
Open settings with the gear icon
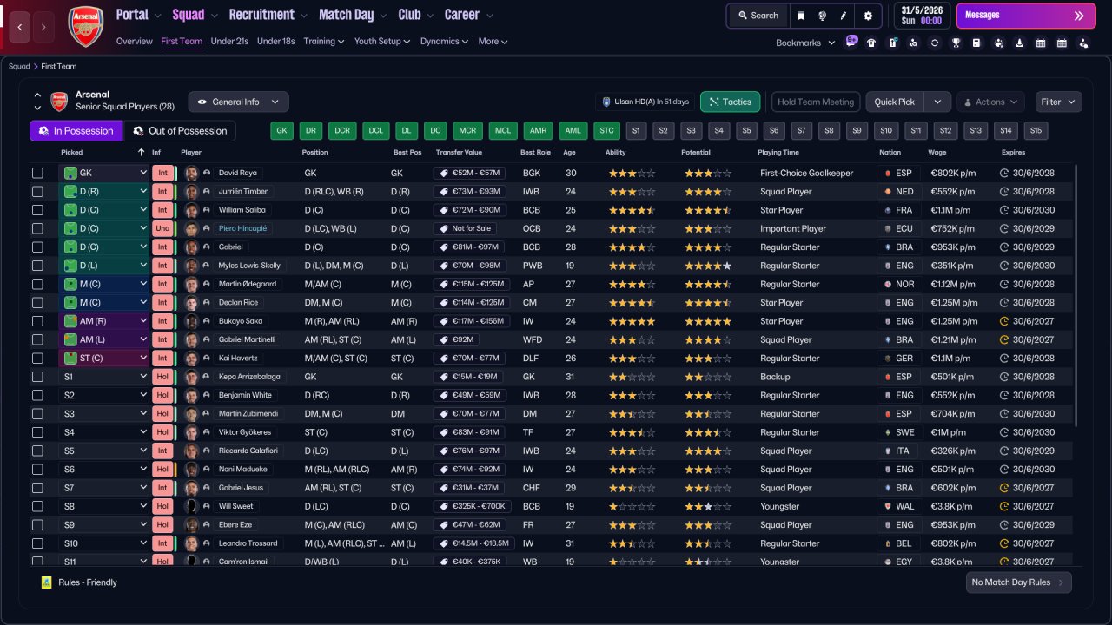(x=868, y=16)
